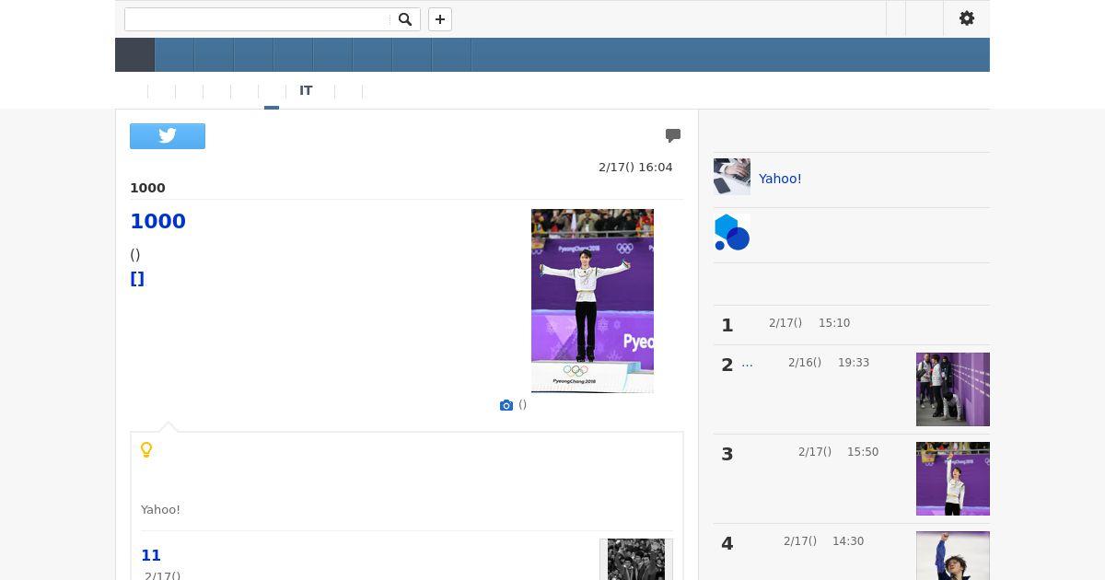The width and height of the screenshot is (1105, 580).
Task: Open ranking 3 thumbnail image
Action: pos(953,479)
